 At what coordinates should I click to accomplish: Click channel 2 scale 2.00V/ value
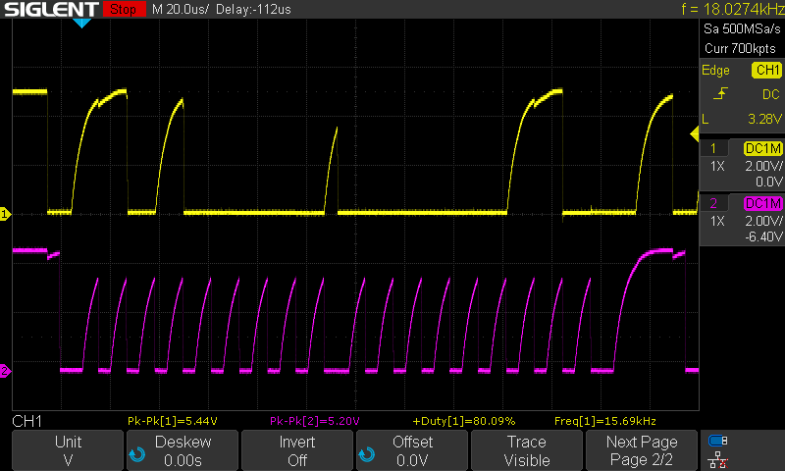click(763, 221)
